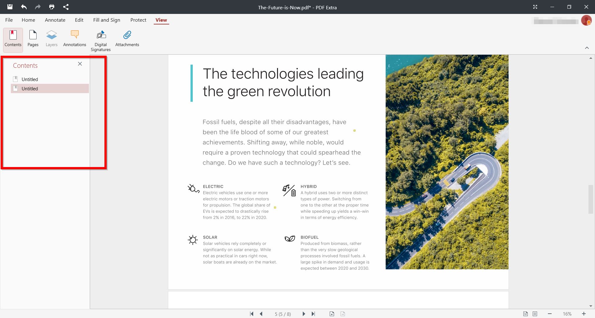Save the document
The height and width of the screenshot is (318, 595).
coord(10,6)
